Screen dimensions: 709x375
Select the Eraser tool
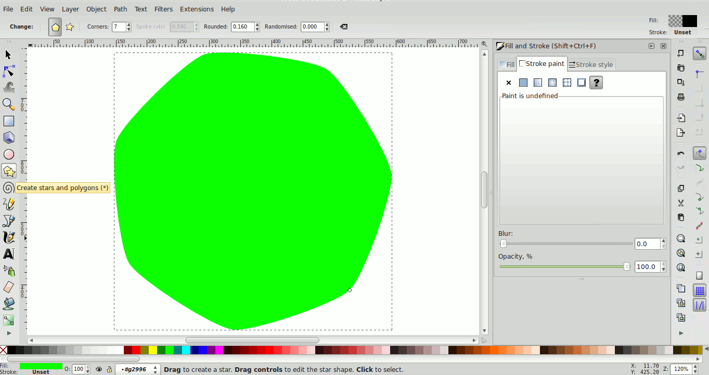coord(8,287)
